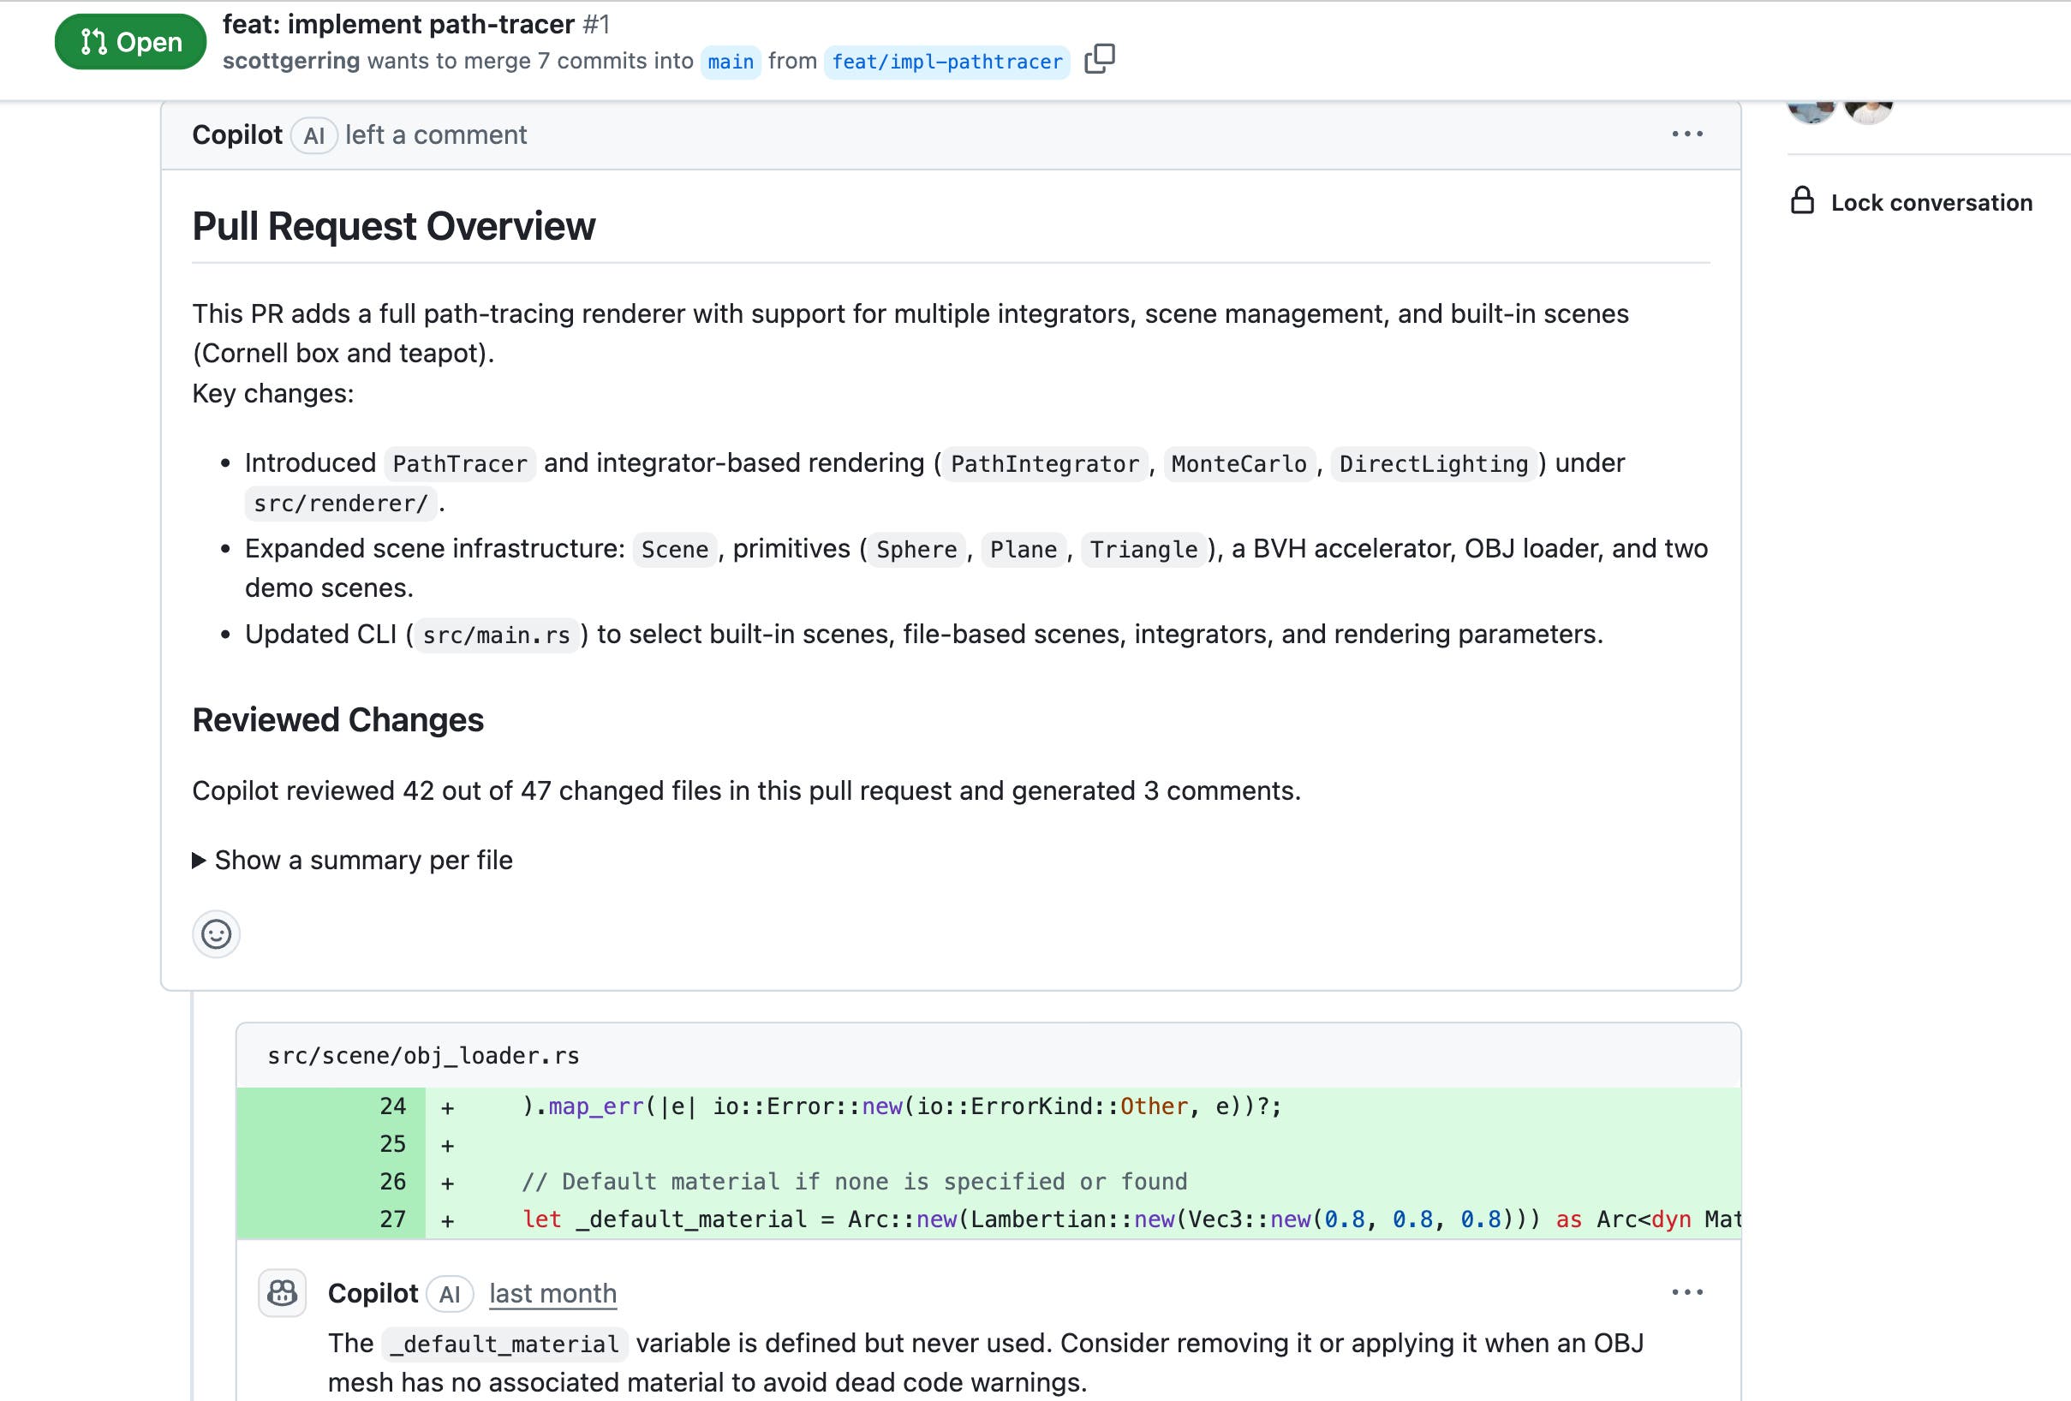Open the feat/impl-pathtracer branch label
Image resolution: width=2071 pixels, height=1401 pixels.
[946, 61]
